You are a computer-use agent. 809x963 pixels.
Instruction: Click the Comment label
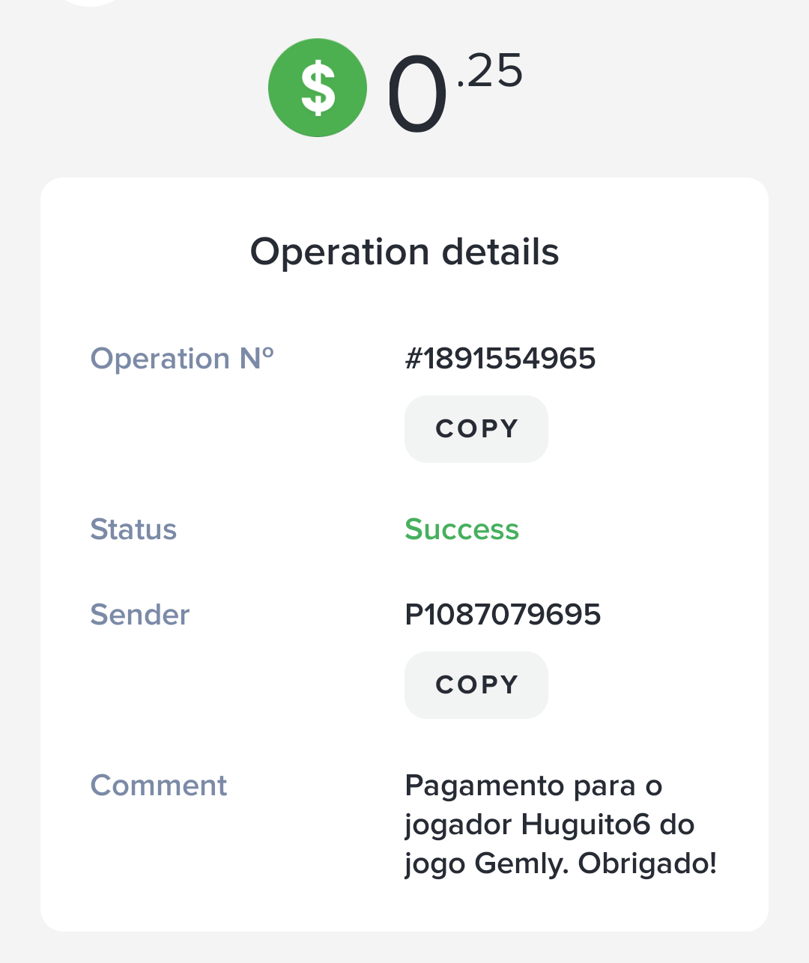pyautogui.click(x=159, y=786)
